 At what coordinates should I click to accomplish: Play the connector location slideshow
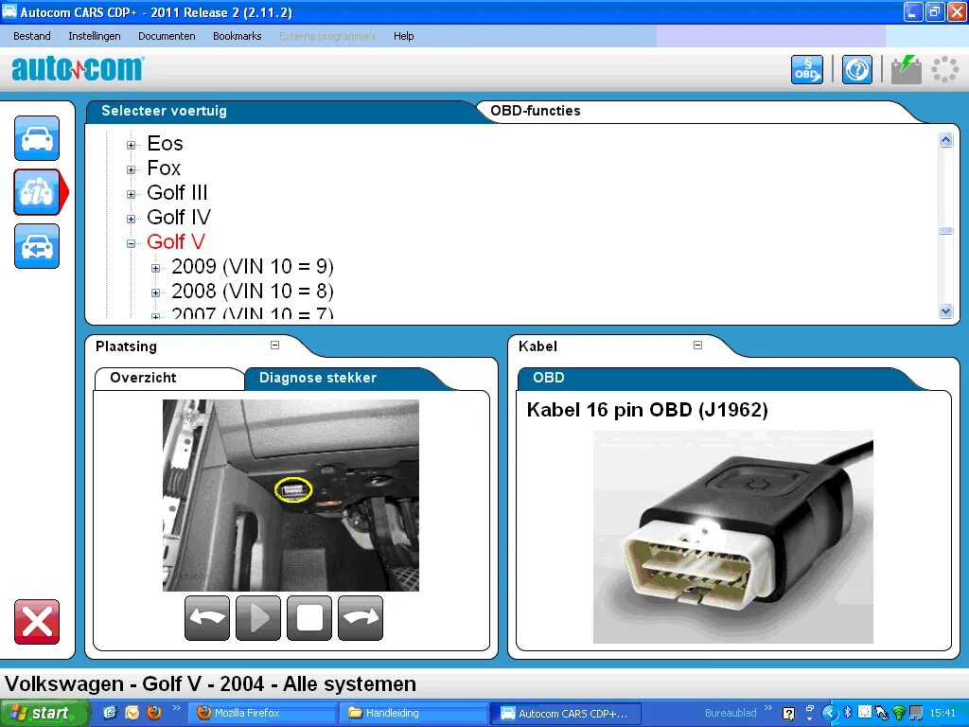tap(258, 617)
